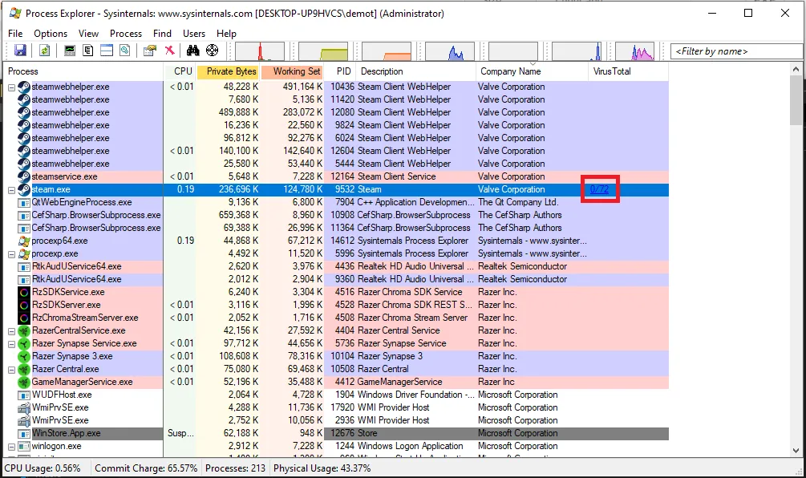Click the Razer icon beside RzSDKService.exe

(24, 292)
